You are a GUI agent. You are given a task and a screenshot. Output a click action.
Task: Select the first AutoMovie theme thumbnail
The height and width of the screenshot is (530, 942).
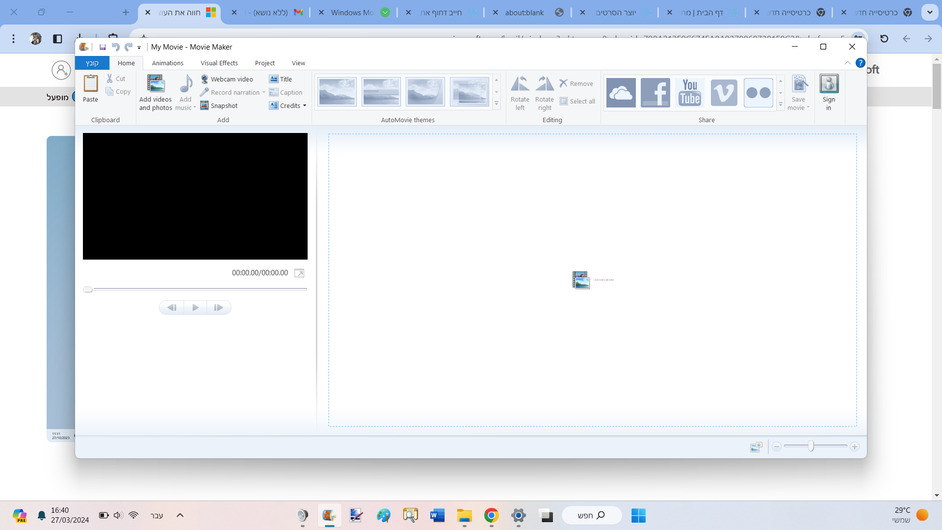tap(337, 92)
